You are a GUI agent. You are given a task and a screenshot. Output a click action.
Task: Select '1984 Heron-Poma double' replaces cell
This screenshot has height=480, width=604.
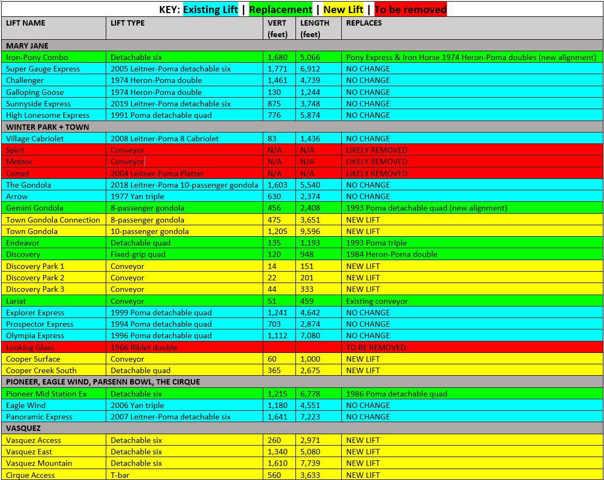coord(472,255)
